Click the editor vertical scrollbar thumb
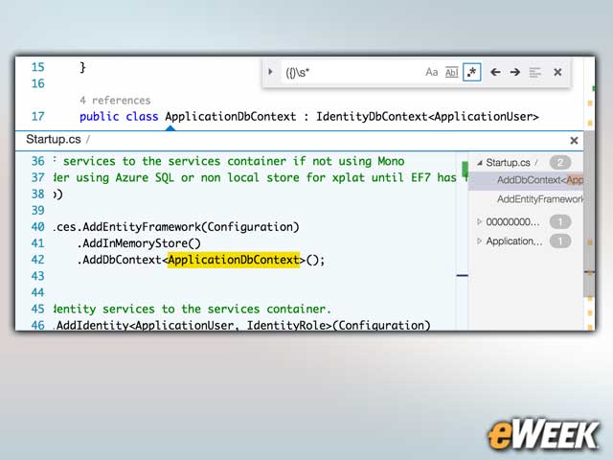This screenshot has height=460, width=613. click(589, 215)
